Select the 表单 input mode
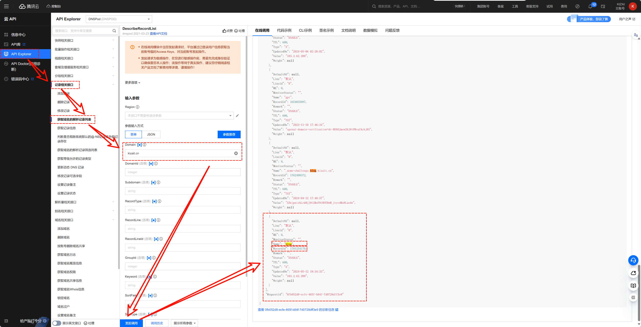Viewport: 641px width, 327px height. (133, 134)
